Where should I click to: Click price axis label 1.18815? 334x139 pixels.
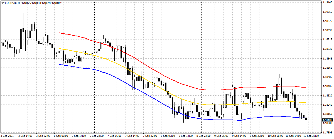pyautogui.click(x=327, y=40)
